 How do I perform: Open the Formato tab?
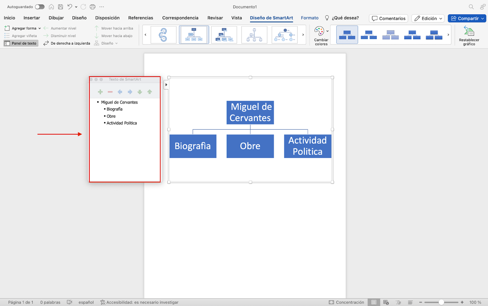[310, 18]
